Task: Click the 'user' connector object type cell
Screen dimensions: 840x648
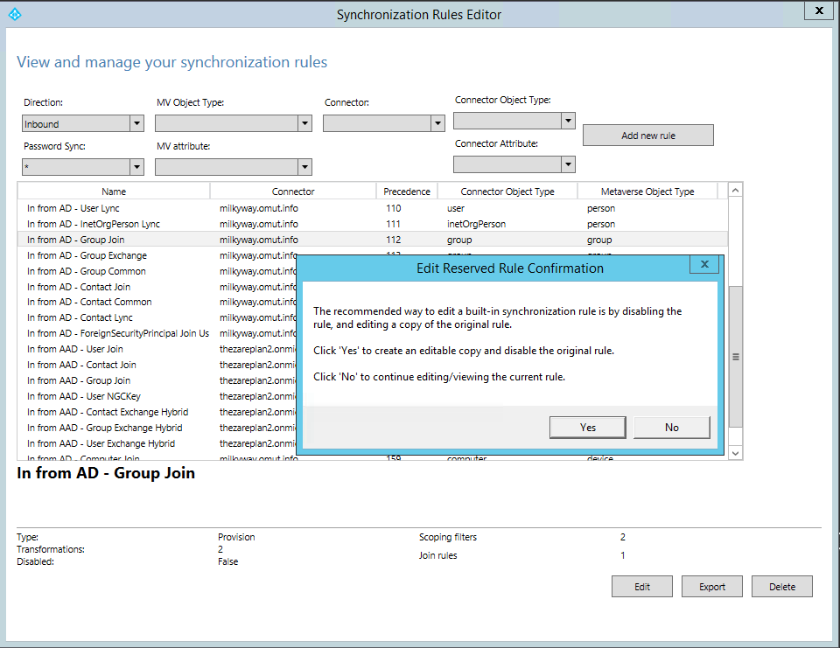Action: 456,208
